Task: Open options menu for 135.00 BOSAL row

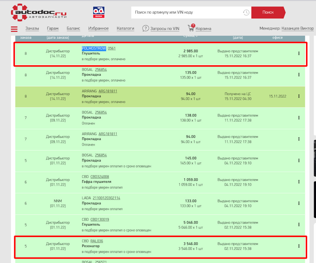Action: (x=299, y=75)
